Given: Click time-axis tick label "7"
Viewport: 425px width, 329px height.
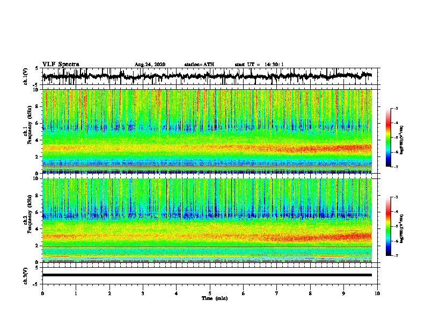Looking at the screenshot, I should coord(277,294).
